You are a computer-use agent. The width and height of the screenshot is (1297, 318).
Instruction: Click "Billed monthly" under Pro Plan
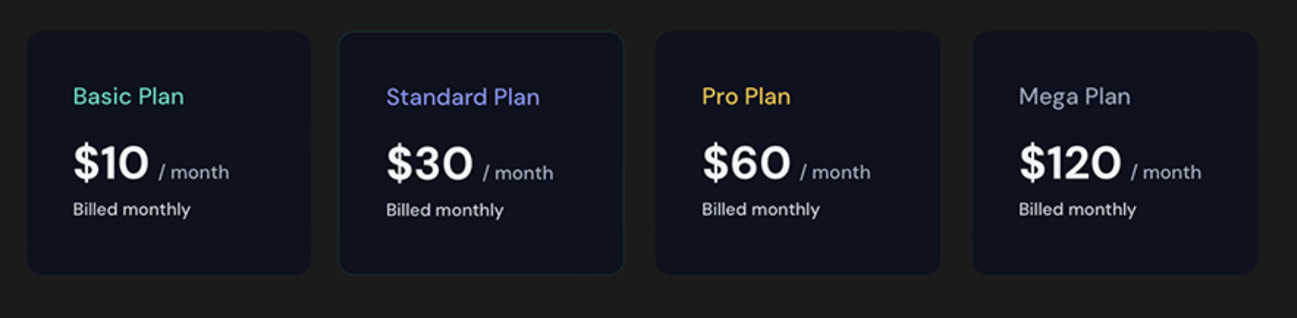pyautogui.click(x=761, y=209)
